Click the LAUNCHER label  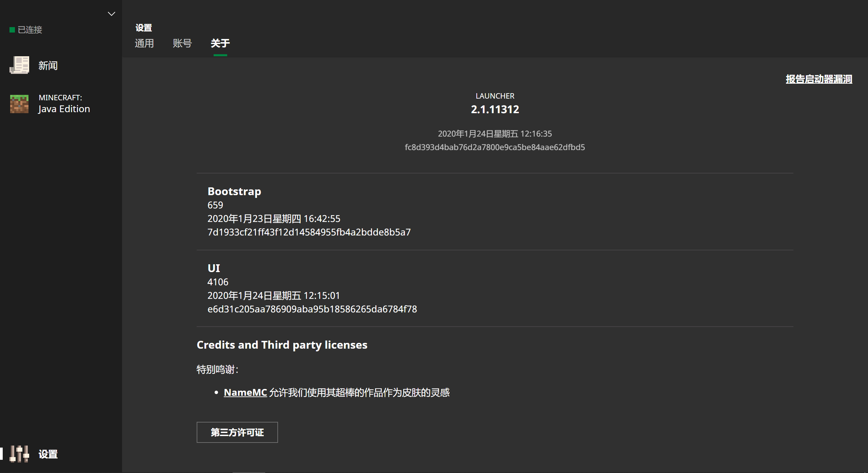495,96
